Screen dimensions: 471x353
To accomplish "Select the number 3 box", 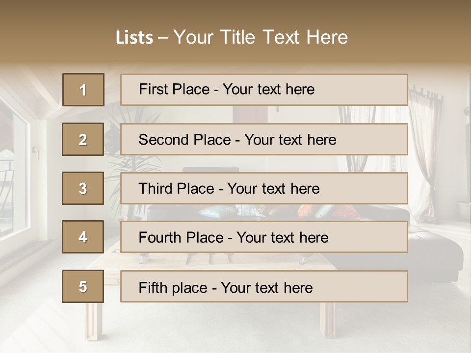I will tap(83, 188).
